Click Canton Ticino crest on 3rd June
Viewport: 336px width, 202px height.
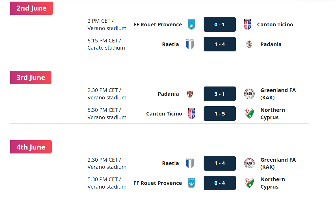click(192, 113)
